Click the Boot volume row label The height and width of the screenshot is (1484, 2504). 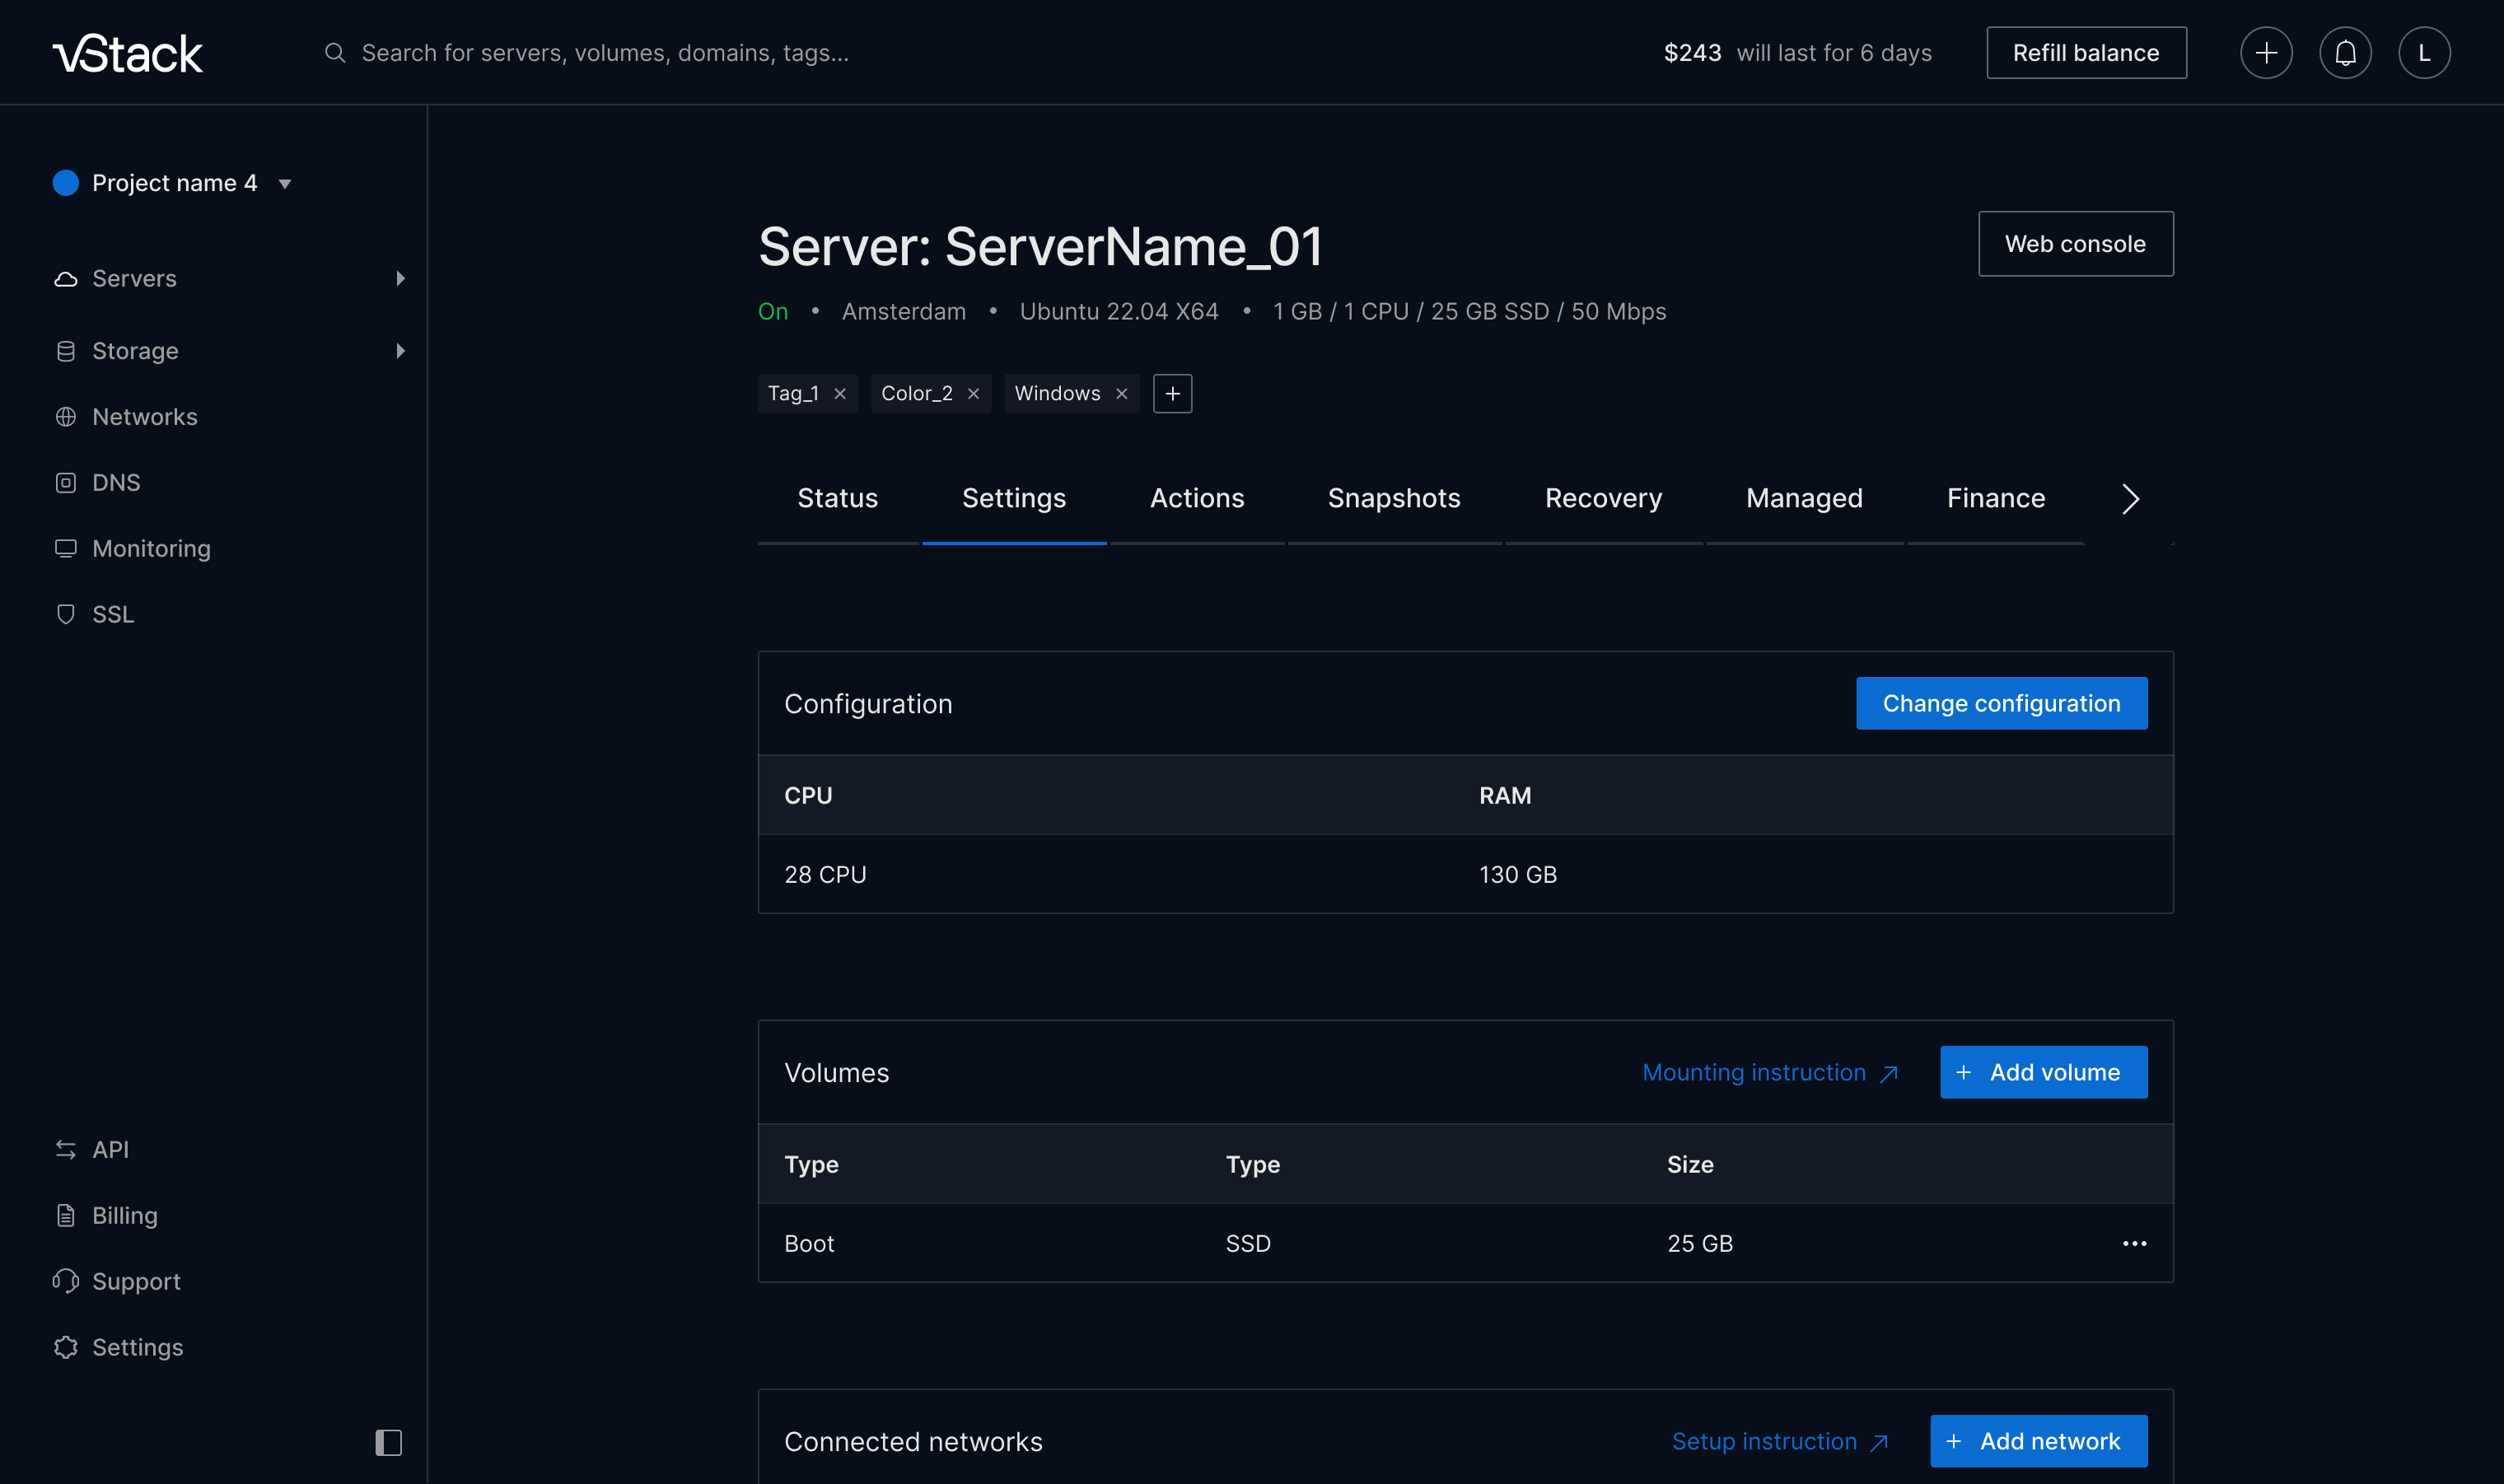pyautogui.click(x=809, y=1244)
